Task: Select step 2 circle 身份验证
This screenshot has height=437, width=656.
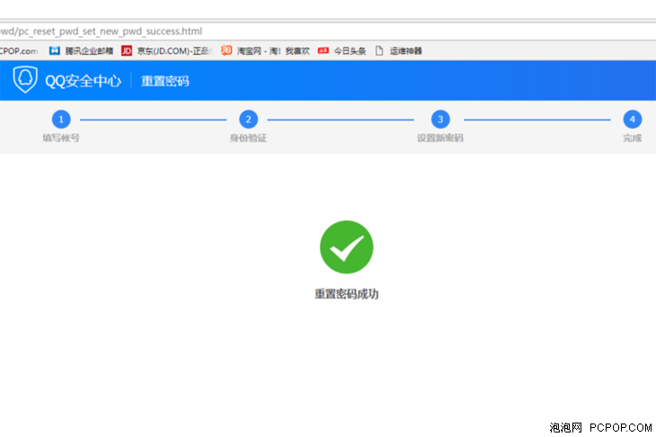Action: point(249,120)
